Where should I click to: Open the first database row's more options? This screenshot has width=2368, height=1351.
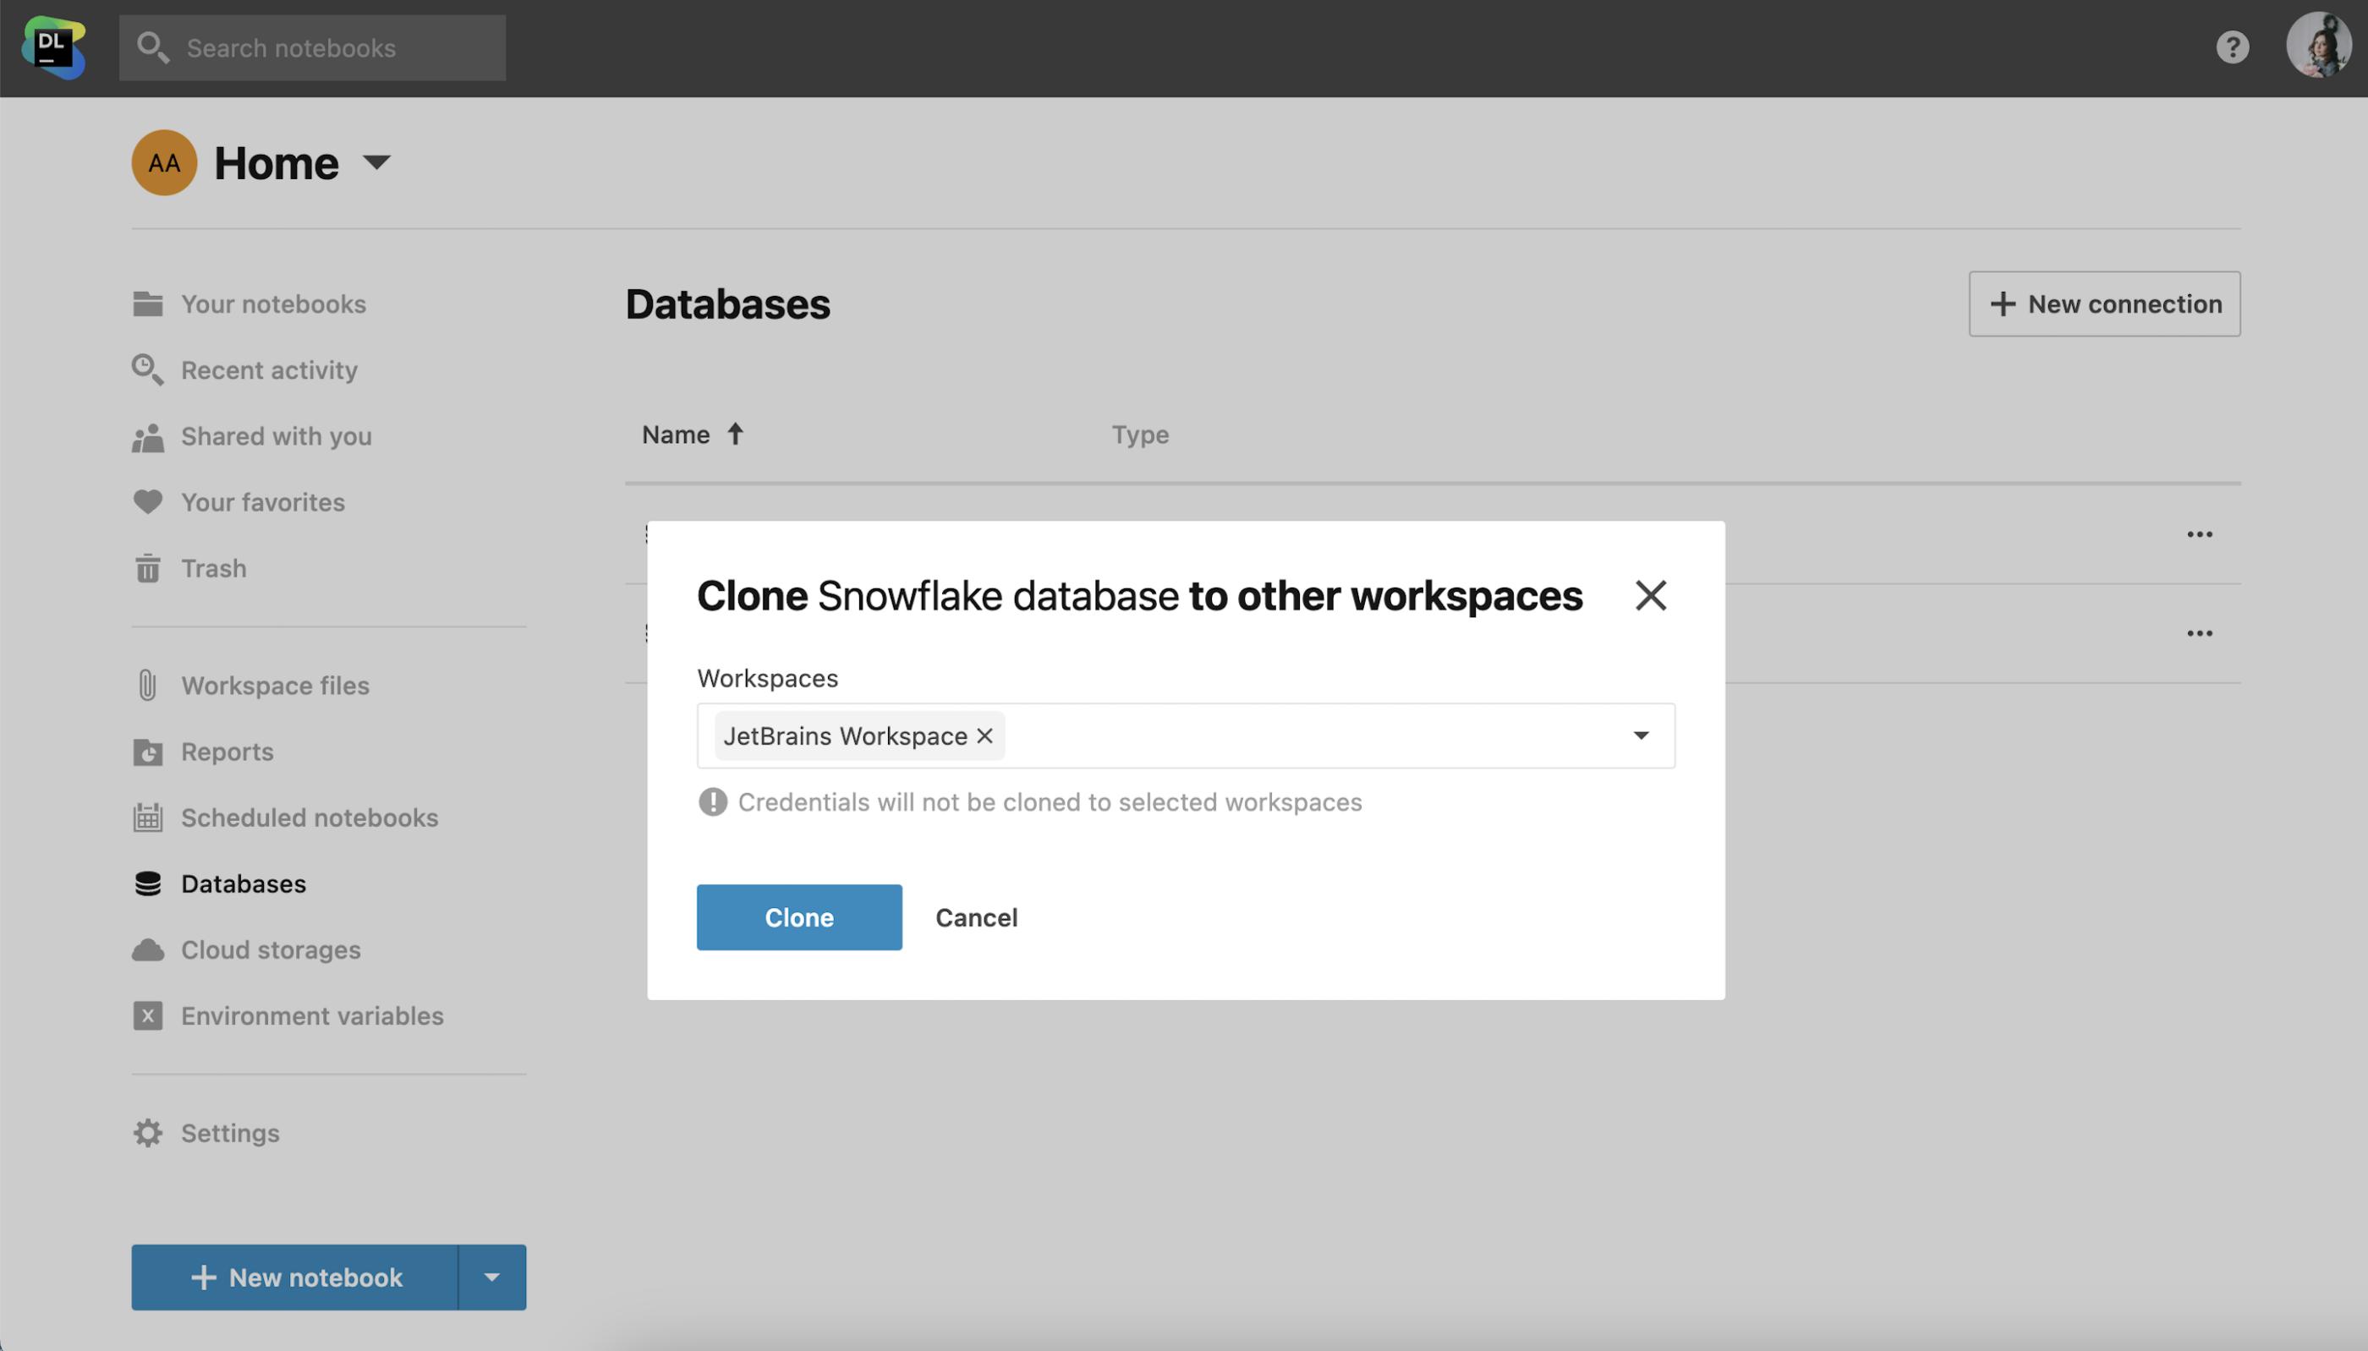[2199, 534]
